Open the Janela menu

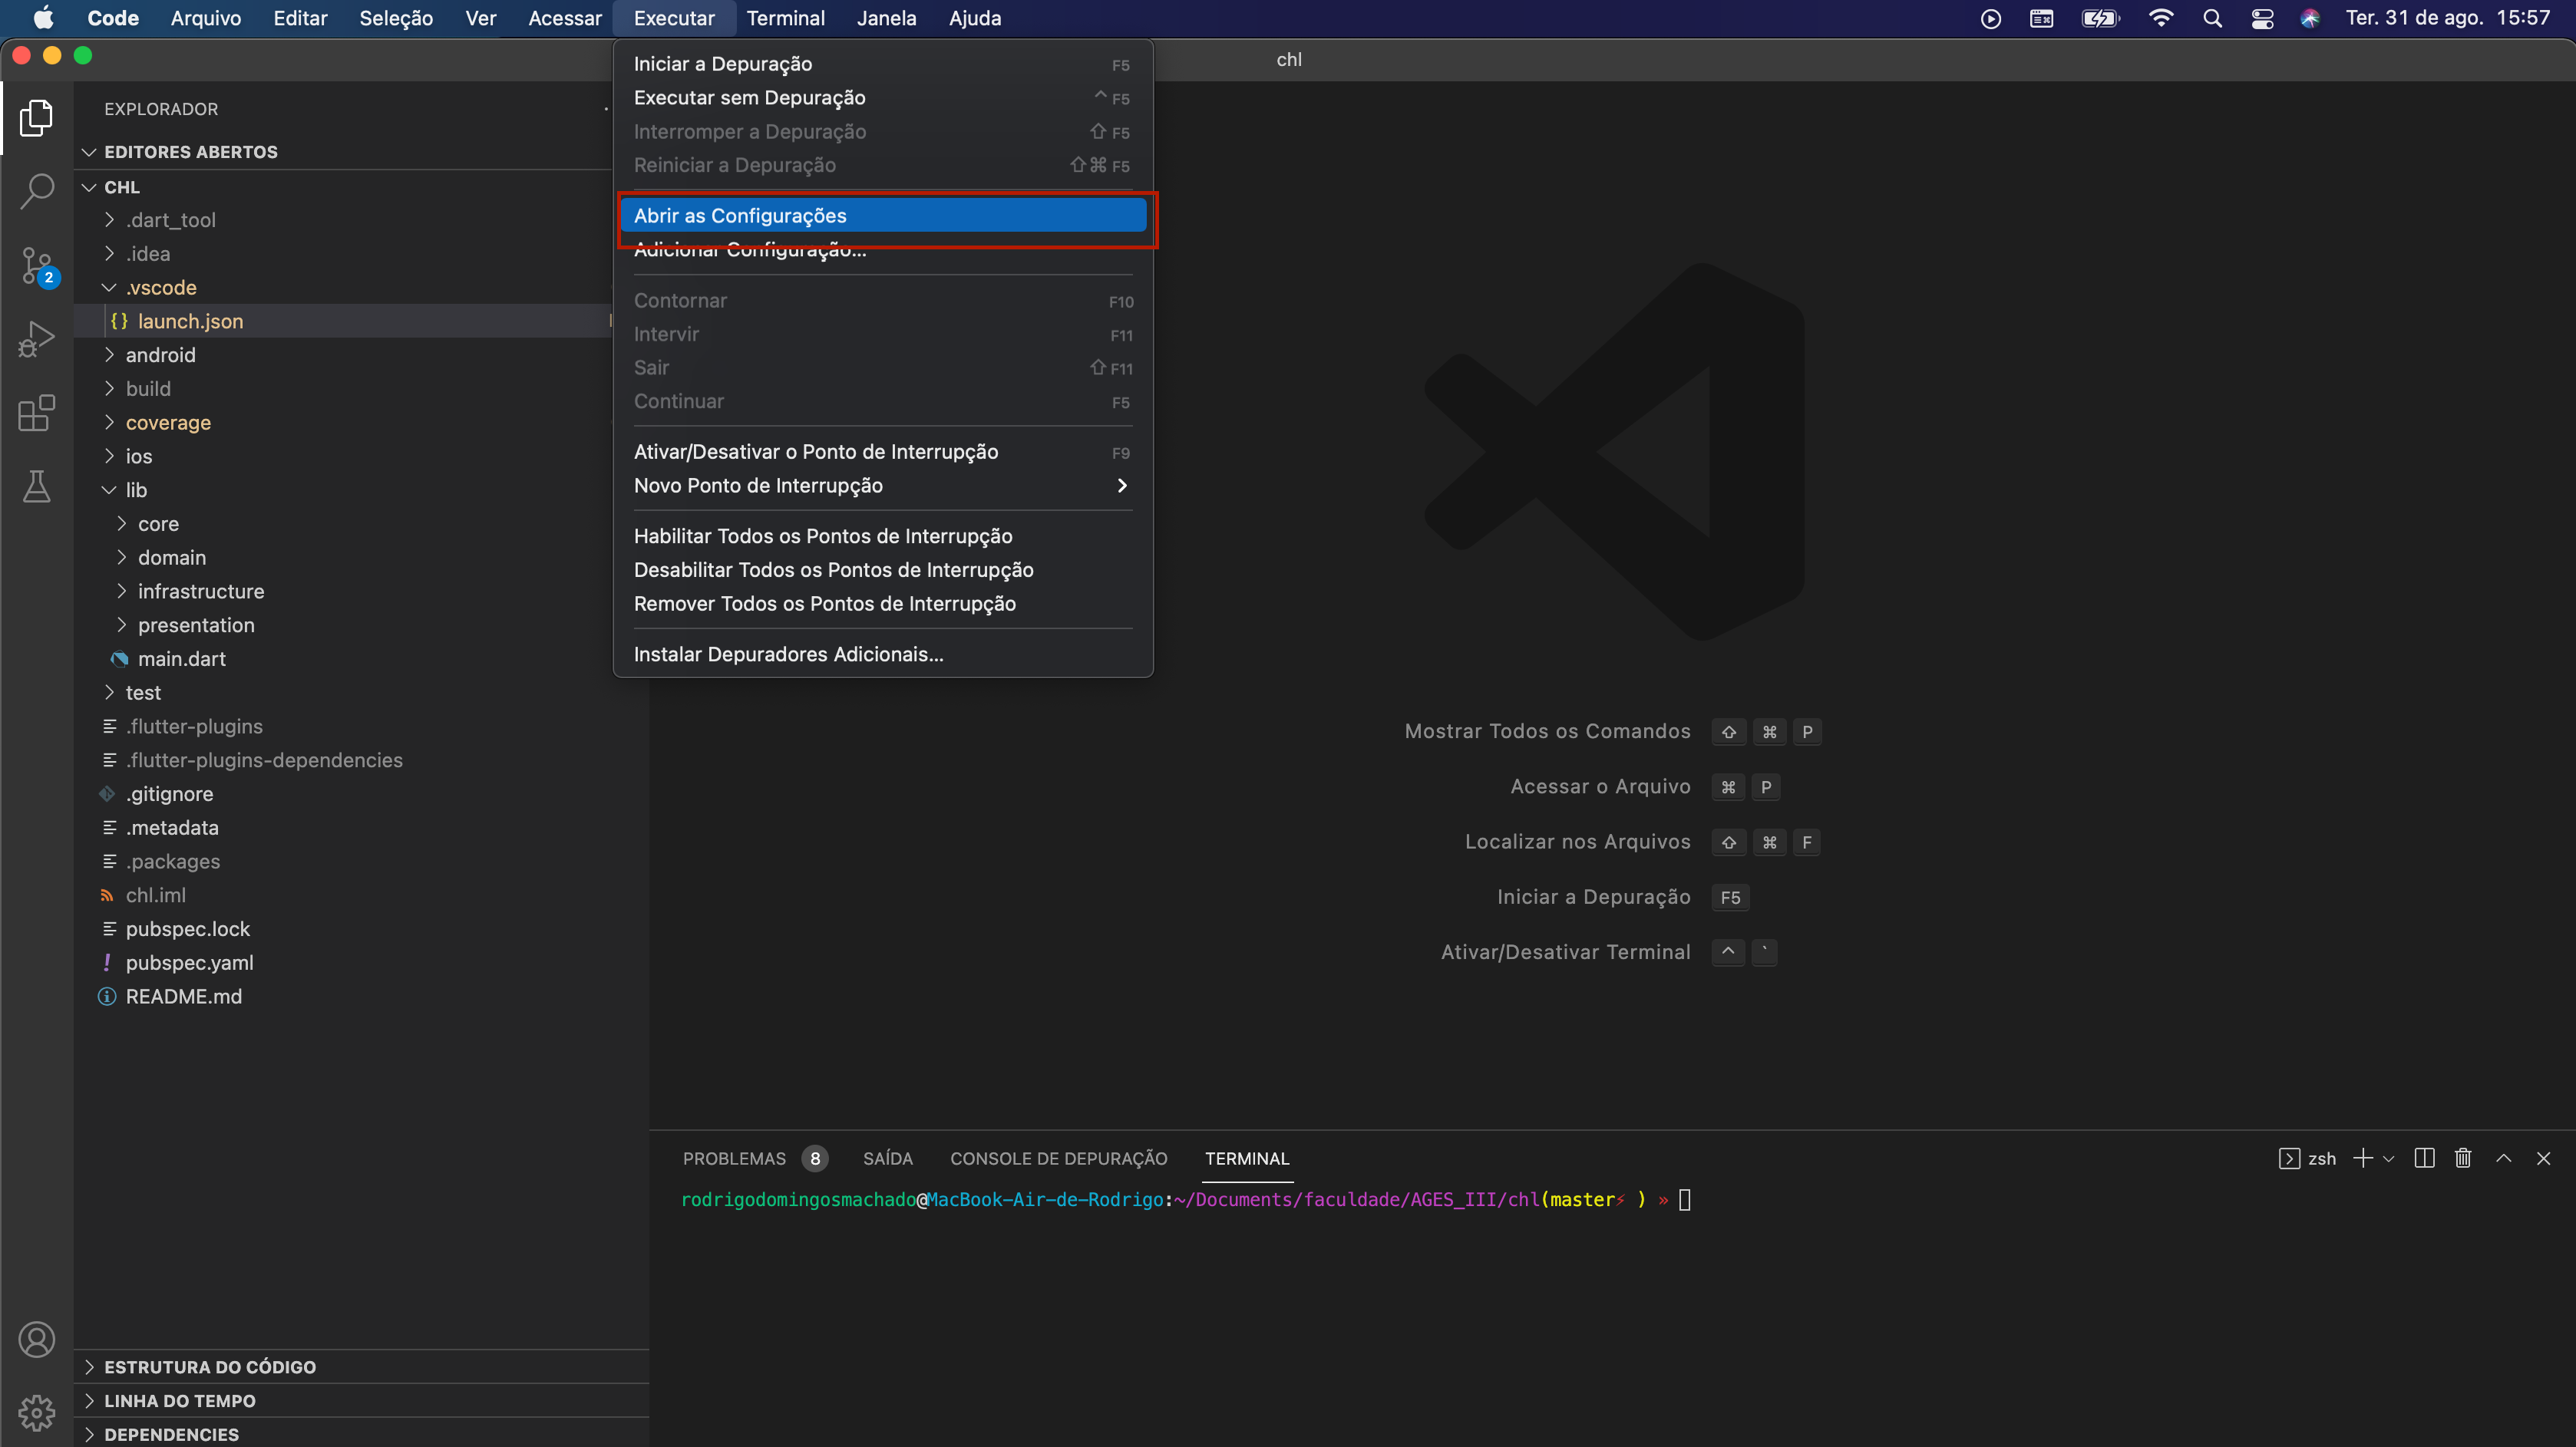886,18
